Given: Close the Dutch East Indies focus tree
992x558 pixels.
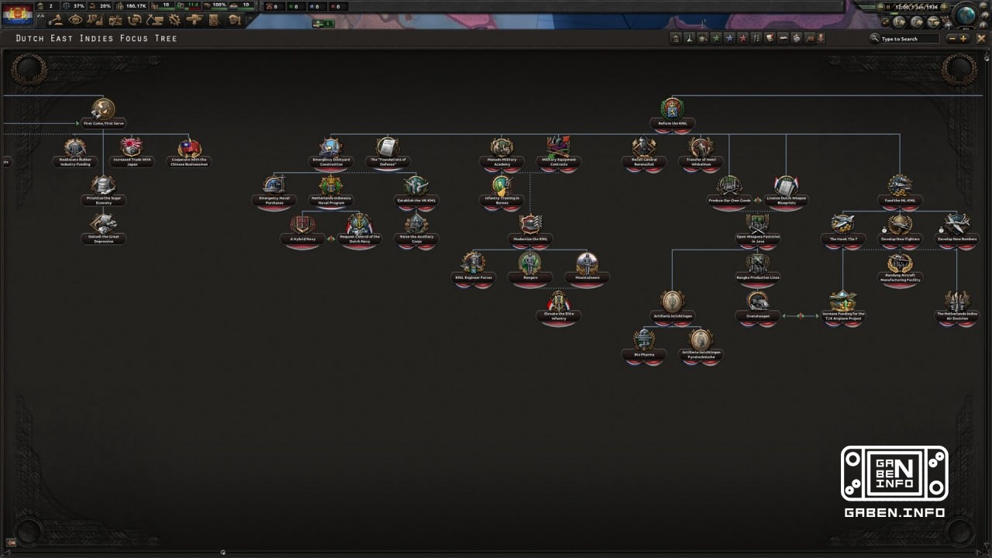Looking at the screenshot, I should [981, 39].
